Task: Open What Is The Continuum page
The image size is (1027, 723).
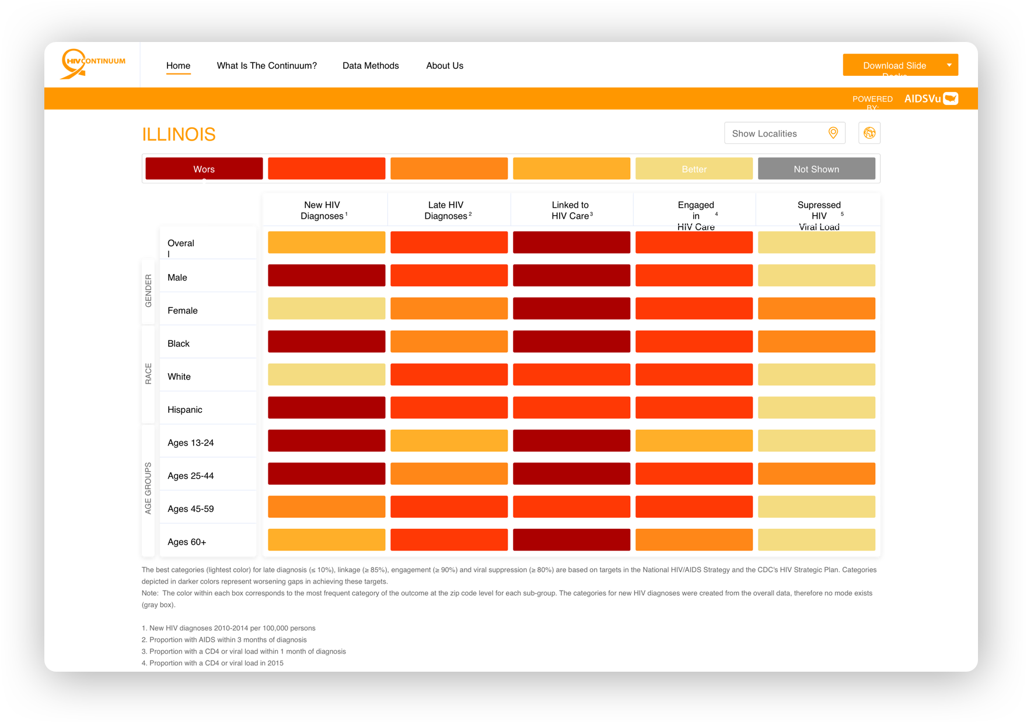Action: (x=267, y=66)
